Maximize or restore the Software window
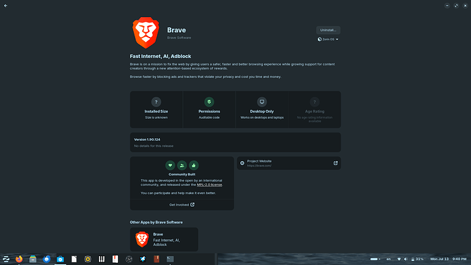471x265 pixels. coord(456,5)
